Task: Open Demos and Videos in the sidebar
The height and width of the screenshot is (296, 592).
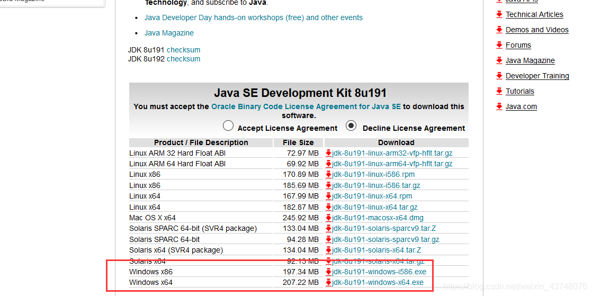Action: pos(537,30)
